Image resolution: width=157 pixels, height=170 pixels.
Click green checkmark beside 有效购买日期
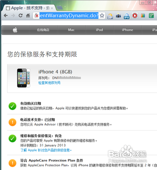[13, 106]
